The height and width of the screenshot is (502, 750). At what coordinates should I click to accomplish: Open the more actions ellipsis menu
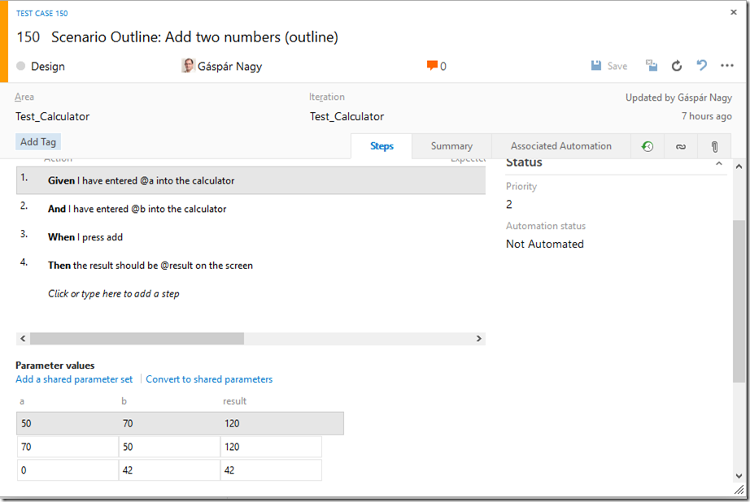click(x=727, y=66)
